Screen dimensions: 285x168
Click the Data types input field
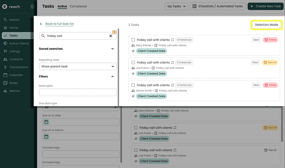click(x=78, y=92)
